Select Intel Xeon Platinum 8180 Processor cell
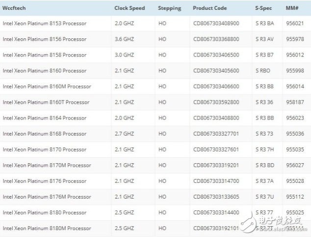Image resolution: width=311 pixels, height=237 pixels. tap(45, 212)
